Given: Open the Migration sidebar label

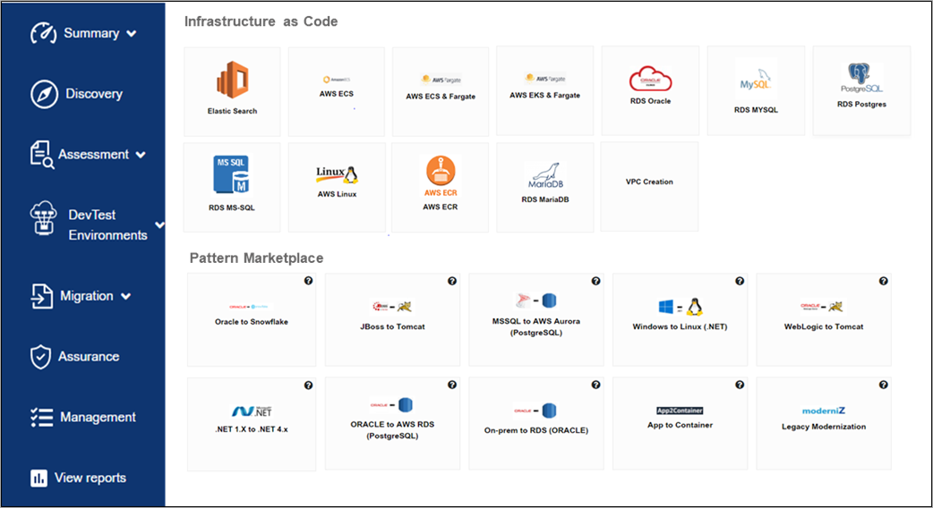Looking at the screenshot, I should [x=87, y=296].
